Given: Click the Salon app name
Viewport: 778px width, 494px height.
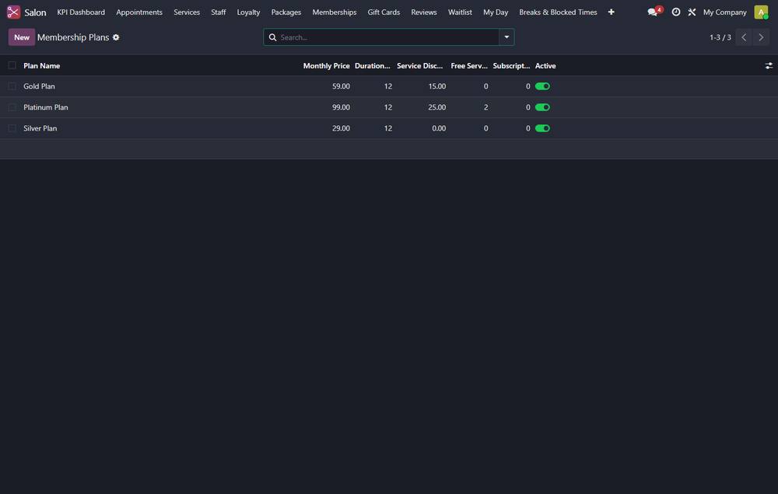Looking at the screenshot, I should [35, 12].
